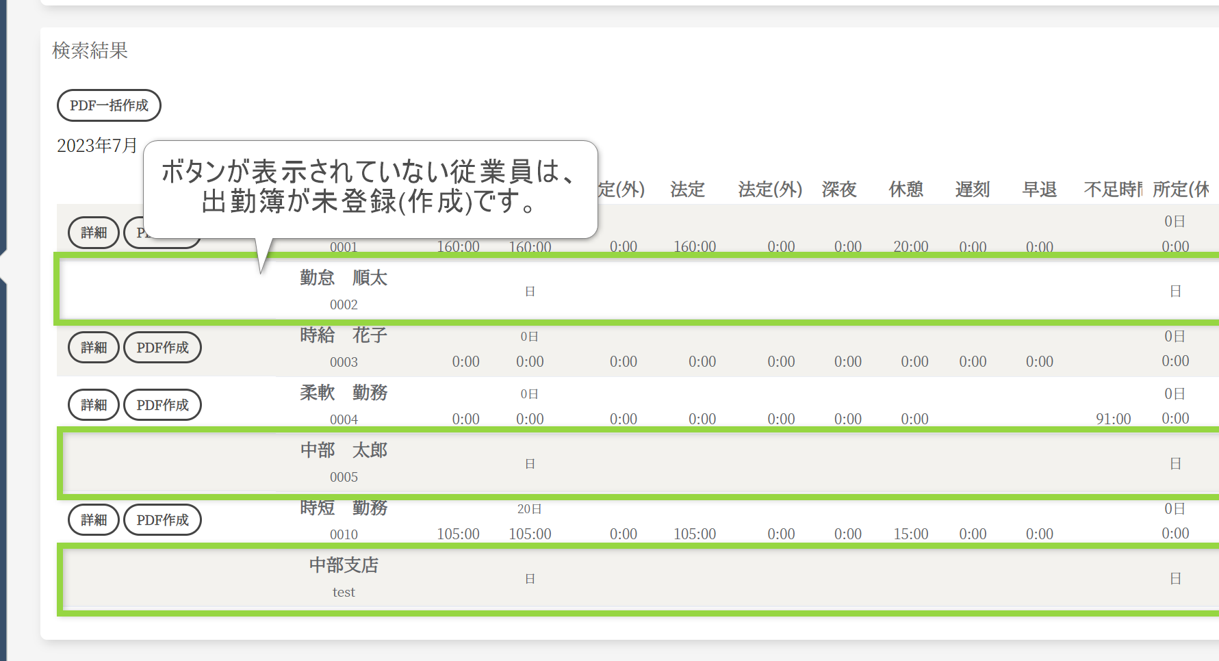
Task: Click the 深夜 column header
Action: [839, 190]
